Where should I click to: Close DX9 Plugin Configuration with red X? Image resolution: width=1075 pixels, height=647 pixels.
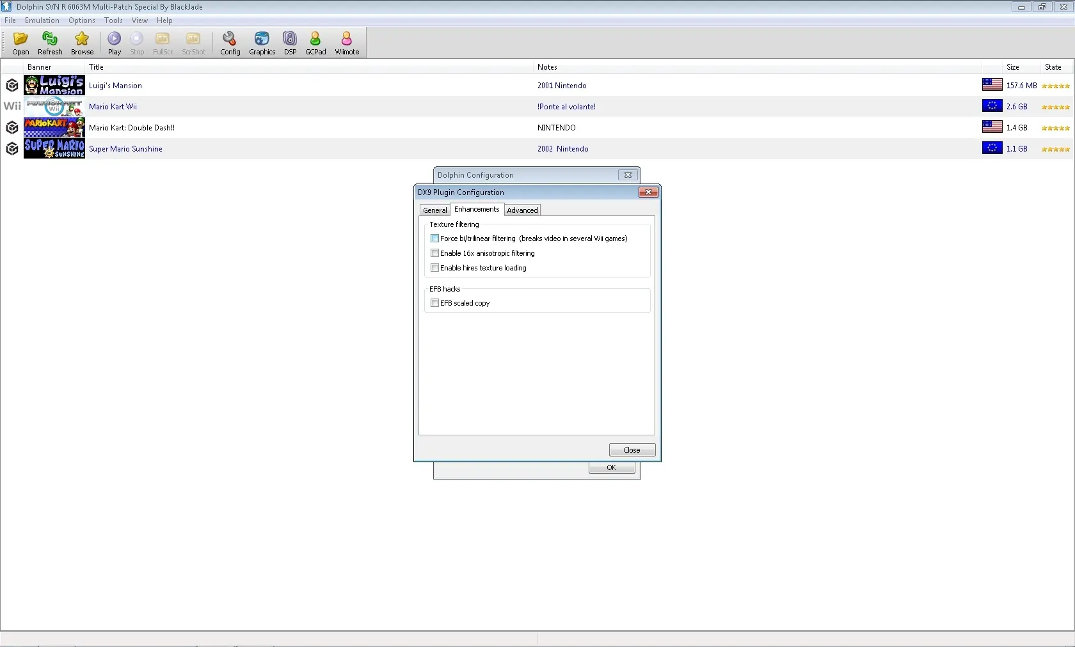pos(648,192)
